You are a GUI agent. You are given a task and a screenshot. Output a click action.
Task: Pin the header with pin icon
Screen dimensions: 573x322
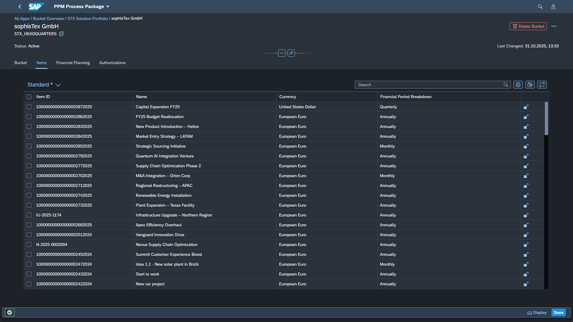tap(291, 53)
